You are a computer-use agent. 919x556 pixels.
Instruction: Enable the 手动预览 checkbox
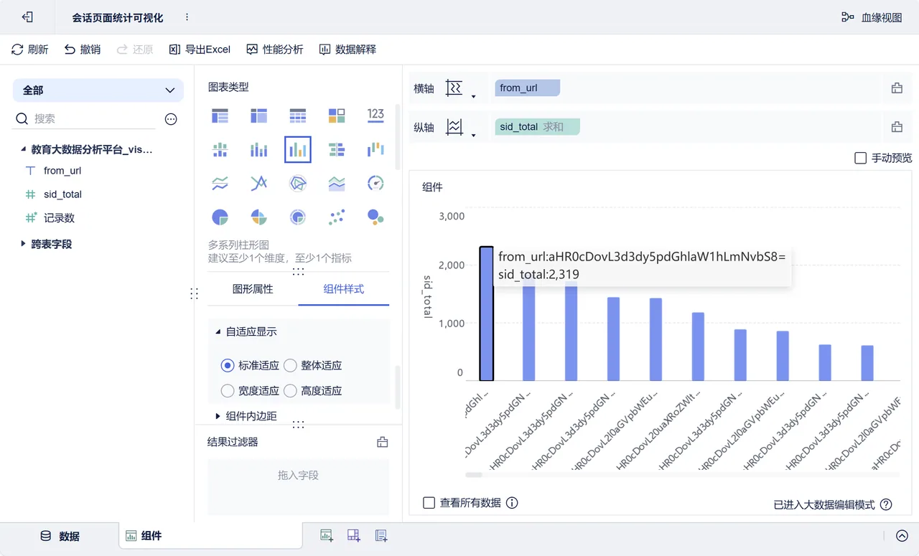(x=860, y=158)
